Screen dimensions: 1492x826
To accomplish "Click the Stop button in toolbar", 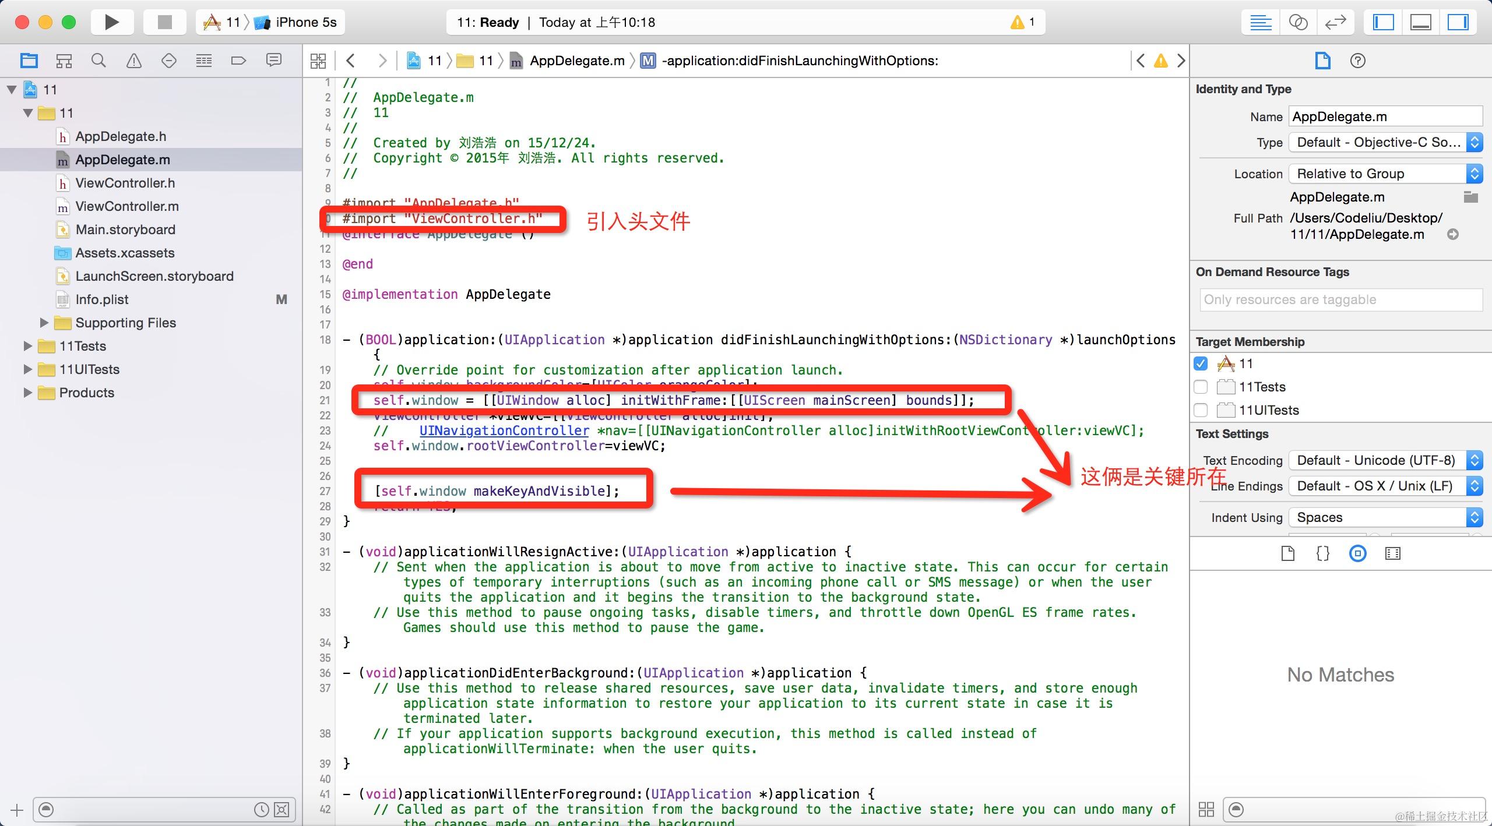I will (165, 22).
